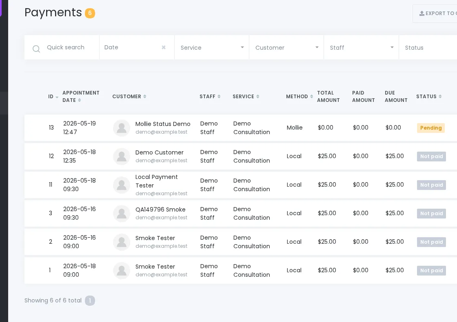The height and width of the screenshot is (322, 457).
Task: Click avatar of Smoke Tester payment 1
Action: 122,271
